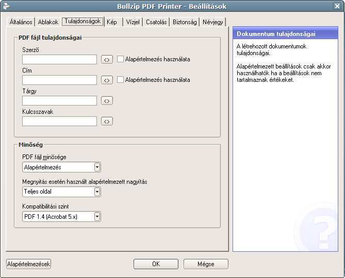345x278 pixels.
Task: Focus the Kulcsszavak text field
Action: (59, 121)
